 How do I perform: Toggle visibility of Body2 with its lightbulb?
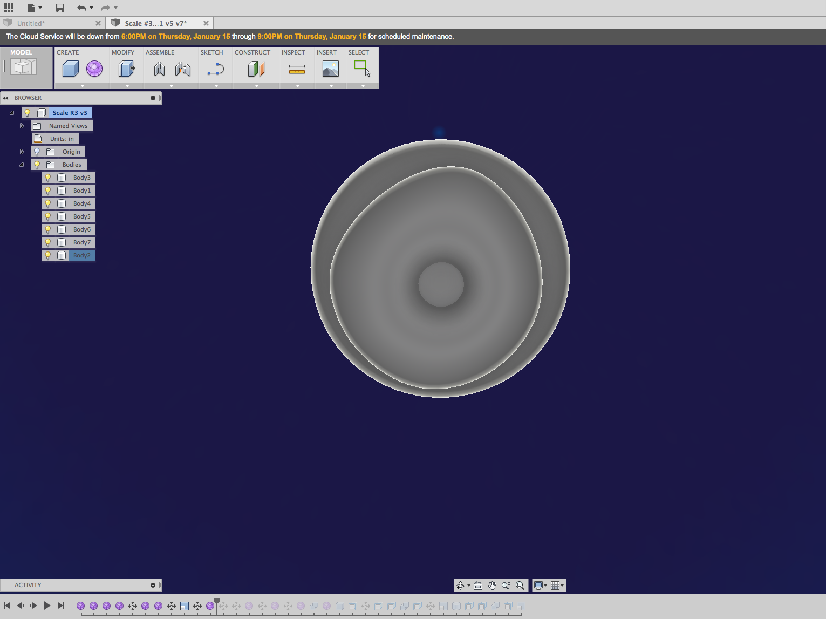pyautogui.click(x=47, y=255)
